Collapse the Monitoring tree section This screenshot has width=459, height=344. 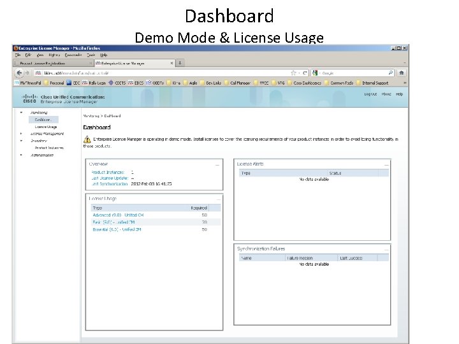[21, 112]
